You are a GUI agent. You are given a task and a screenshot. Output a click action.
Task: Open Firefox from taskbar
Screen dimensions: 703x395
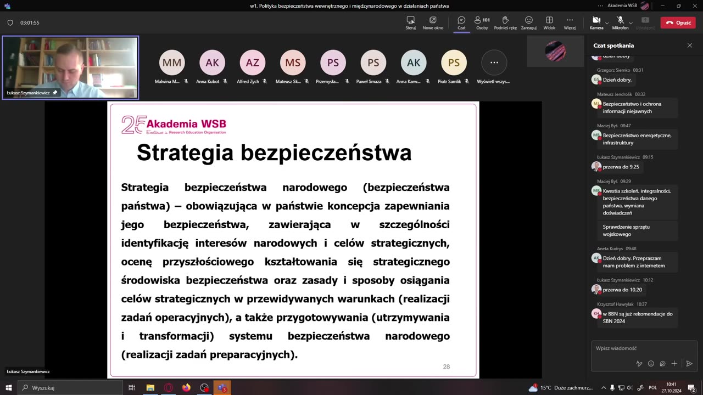(186, 388)
